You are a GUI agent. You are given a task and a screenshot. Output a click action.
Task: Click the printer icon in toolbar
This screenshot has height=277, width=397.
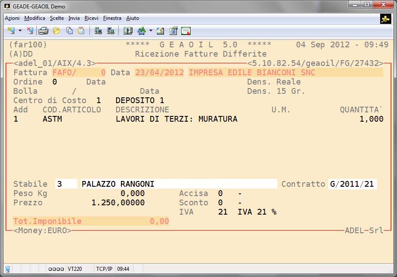pos(43,31)
